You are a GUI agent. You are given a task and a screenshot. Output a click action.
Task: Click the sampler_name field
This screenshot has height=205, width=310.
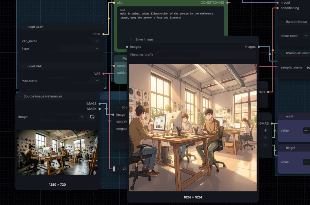coord(295,67)
